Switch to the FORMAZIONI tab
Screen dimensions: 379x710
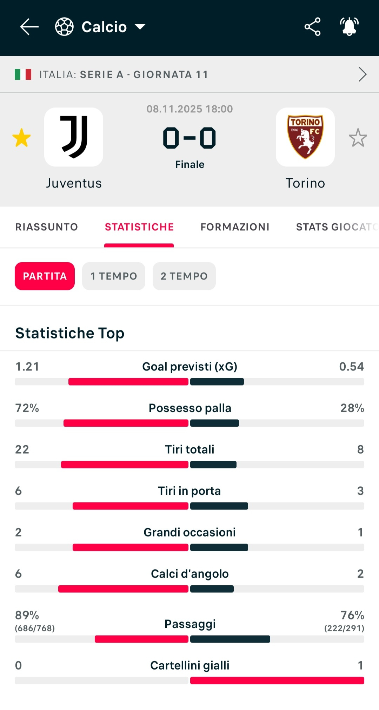tap(235, 227)
